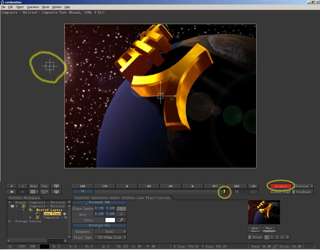Image resolution: width=320 pixels, height=250 pixels.
Task: Click the white Color swatch
Action: click(110, 220)
